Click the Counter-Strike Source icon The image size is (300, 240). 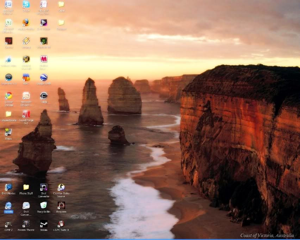61,187
